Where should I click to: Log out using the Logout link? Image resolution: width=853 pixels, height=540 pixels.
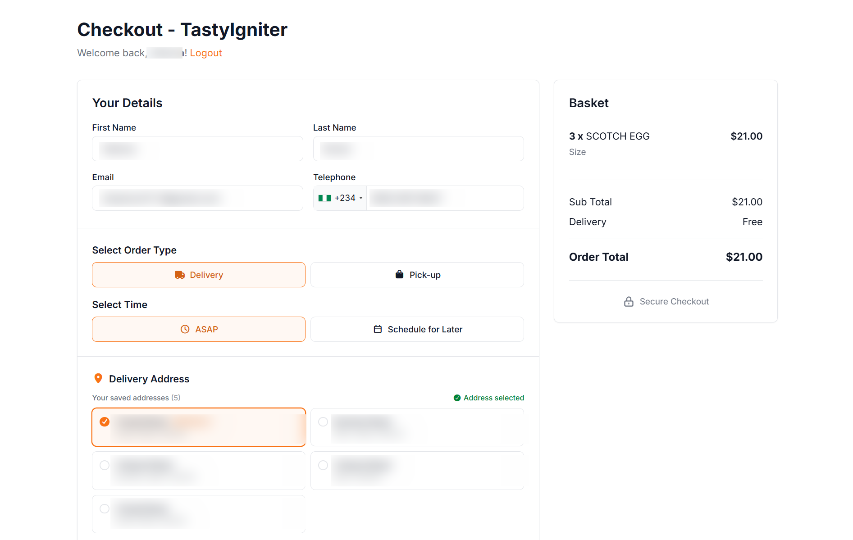point(206,53)
